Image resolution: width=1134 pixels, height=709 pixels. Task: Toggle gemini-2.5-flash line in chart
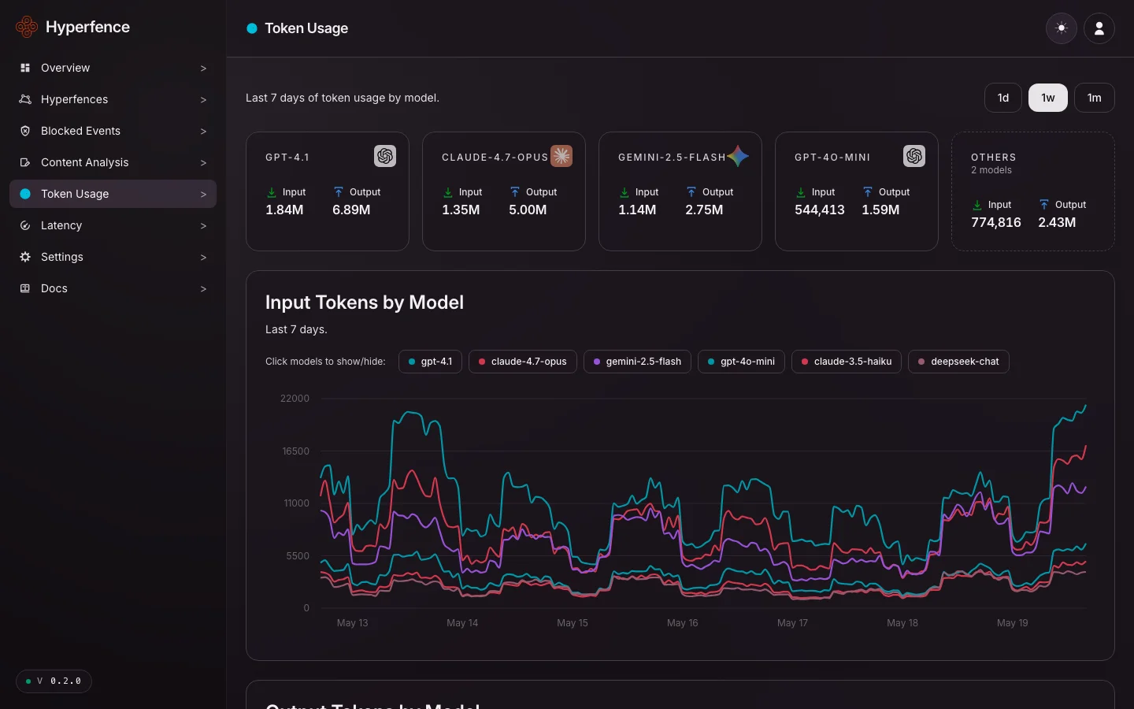pos(638,362)
